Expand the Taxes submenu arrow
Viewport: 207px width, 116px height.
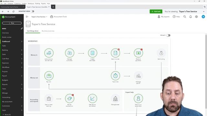22,89
